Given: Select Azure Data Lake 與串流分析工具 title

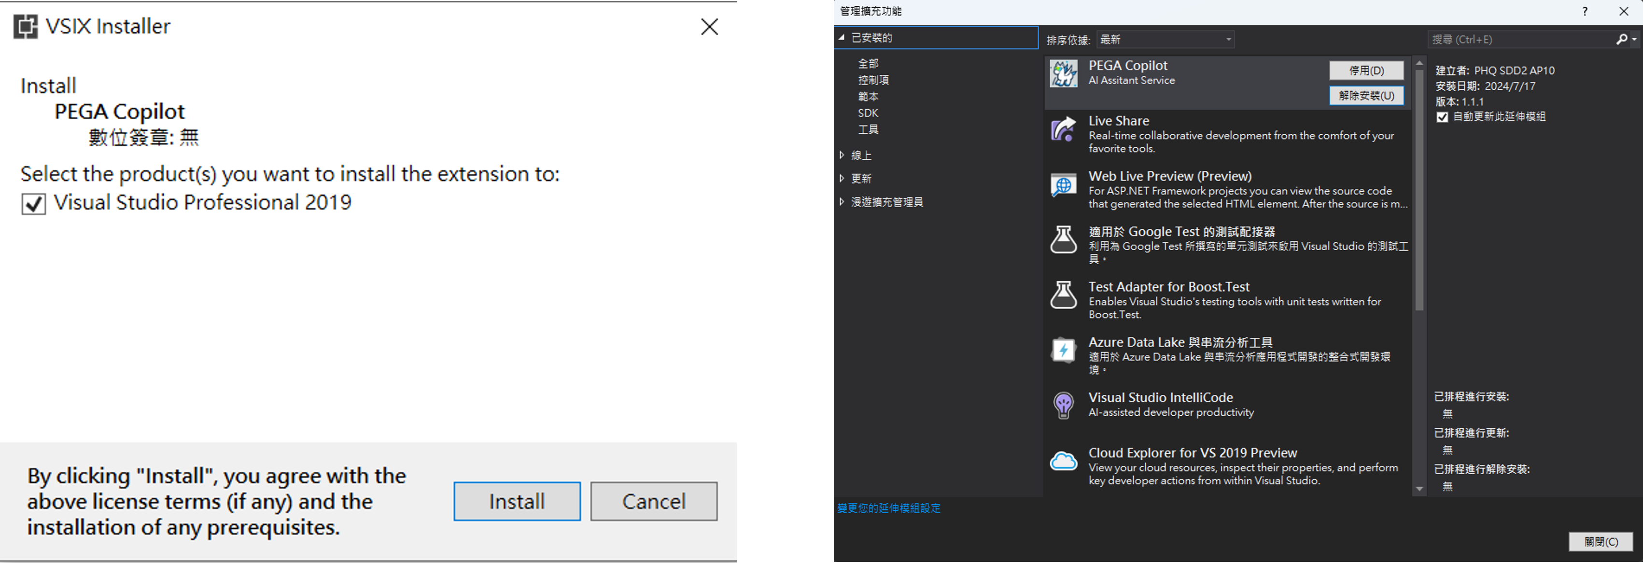Looking at the screenshot, I should 1180,342.
